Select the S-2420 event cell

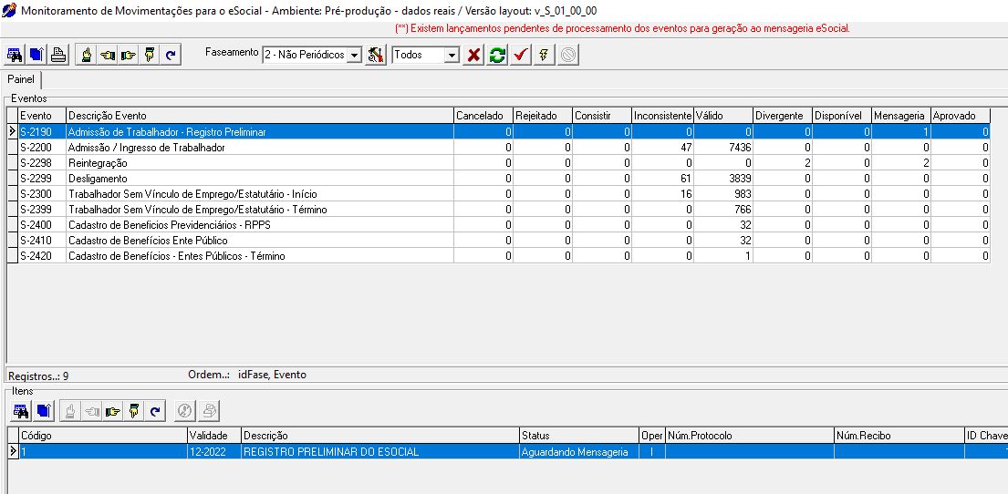click(42, 256)
